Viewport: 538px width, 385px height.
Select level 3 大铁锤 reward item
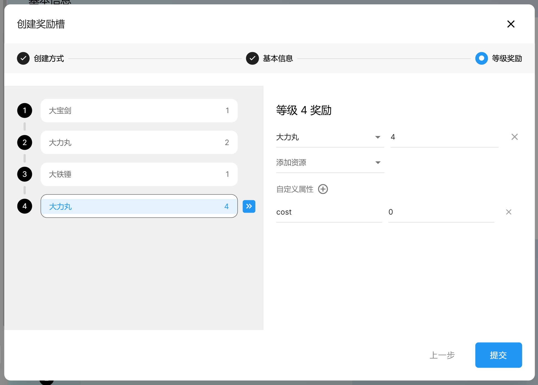(139, 174)
